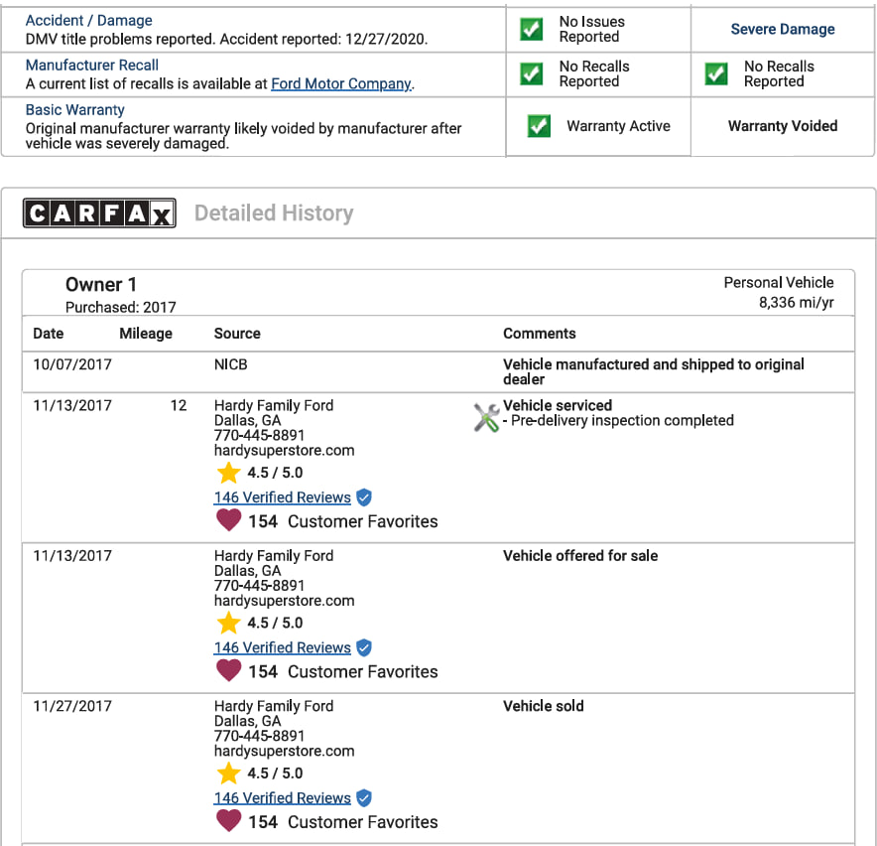Open 146 Verified Reviews in the Vehicle sold entry

(x=283, y=797)
